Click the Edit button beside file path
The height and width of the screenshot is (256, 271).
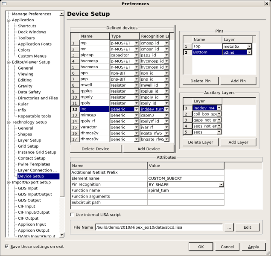(247, 227)
